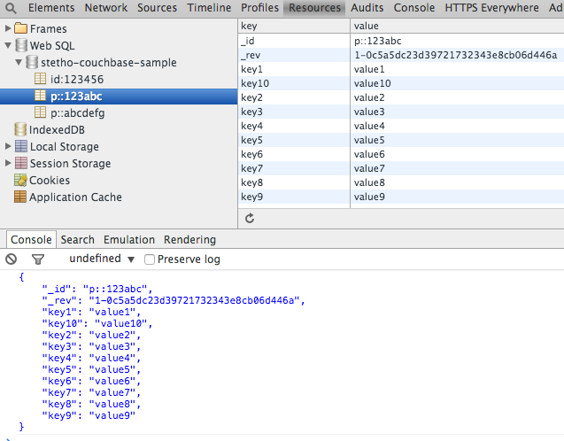Switch to the Elements panel

(51, 8)
